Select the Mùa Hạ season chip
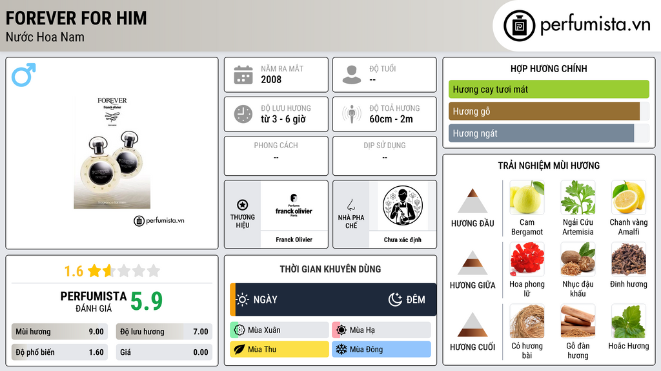This screenshot has height=371, width=661. [381, 330]
